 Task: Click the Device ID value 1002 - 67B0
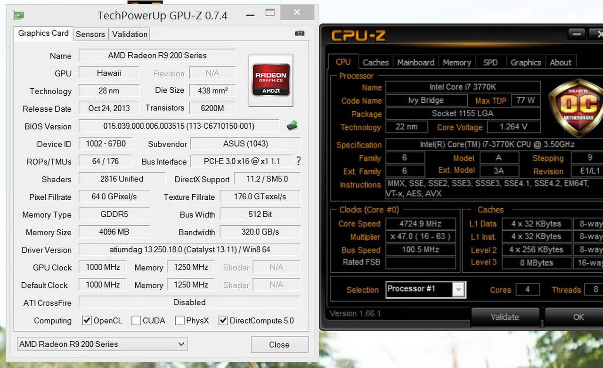(x=106, y=144)
